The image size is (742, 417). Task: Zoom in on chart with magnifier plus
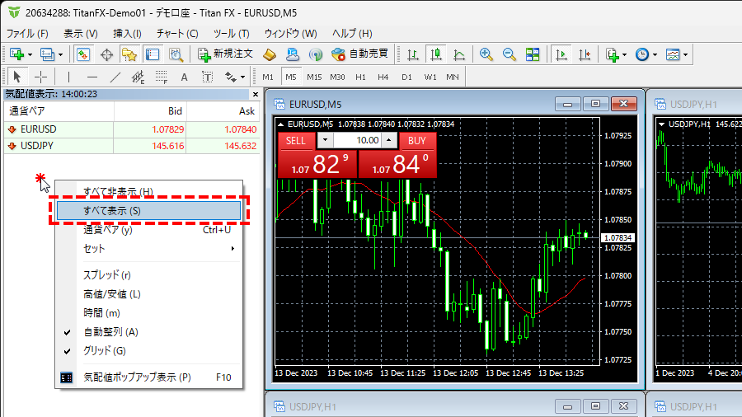tap(486, 54)
